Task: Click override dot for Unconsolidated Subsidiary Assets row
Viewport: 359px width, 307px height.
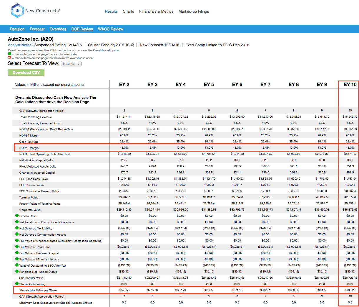Action: pos(17,240)
